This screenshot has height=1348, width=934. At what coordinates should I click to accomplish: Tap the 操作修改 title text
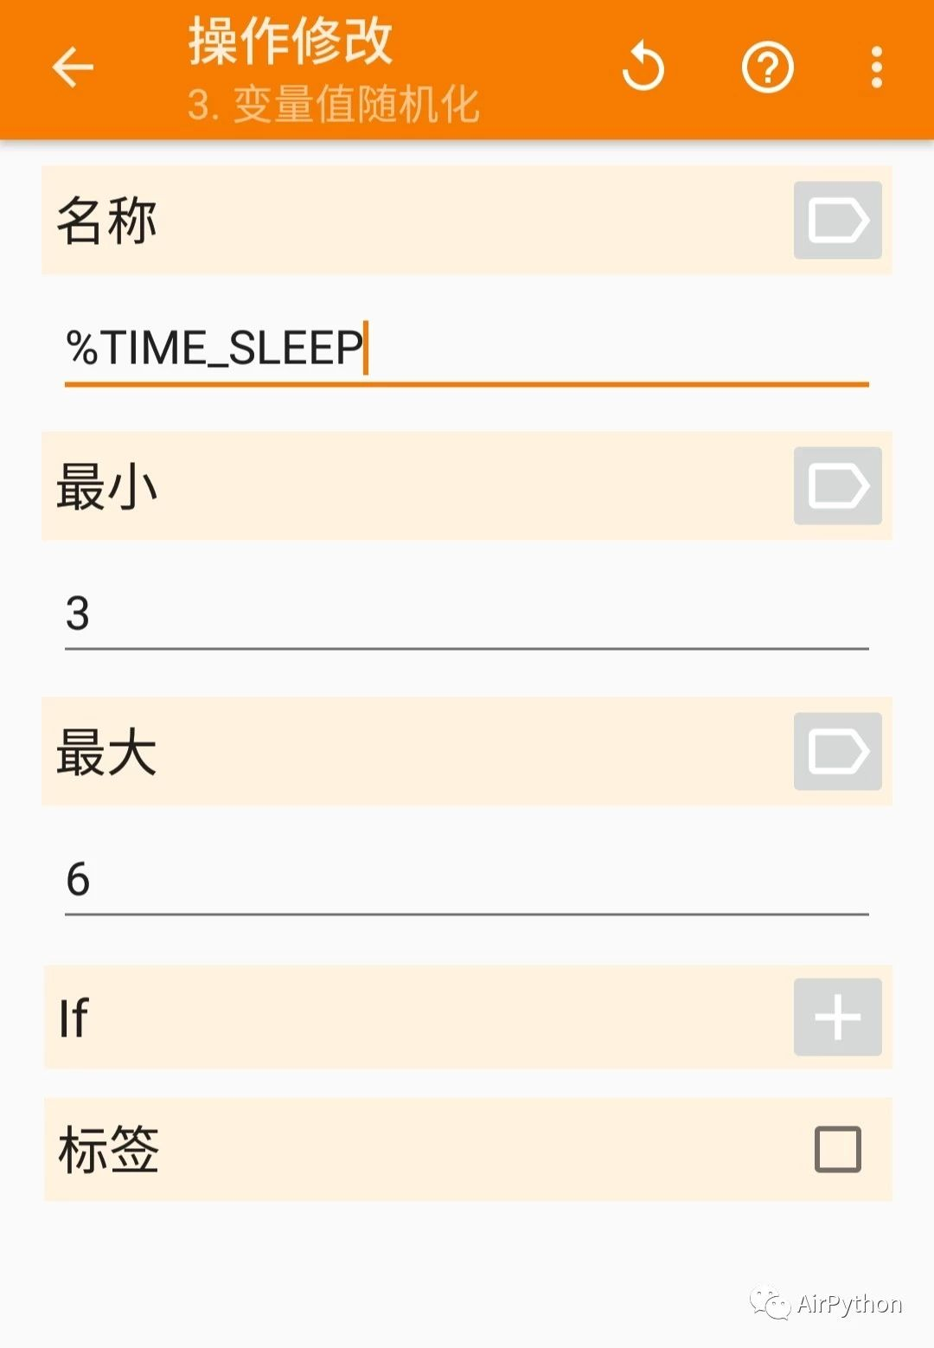pyautogui.click(x=291, y=40)
